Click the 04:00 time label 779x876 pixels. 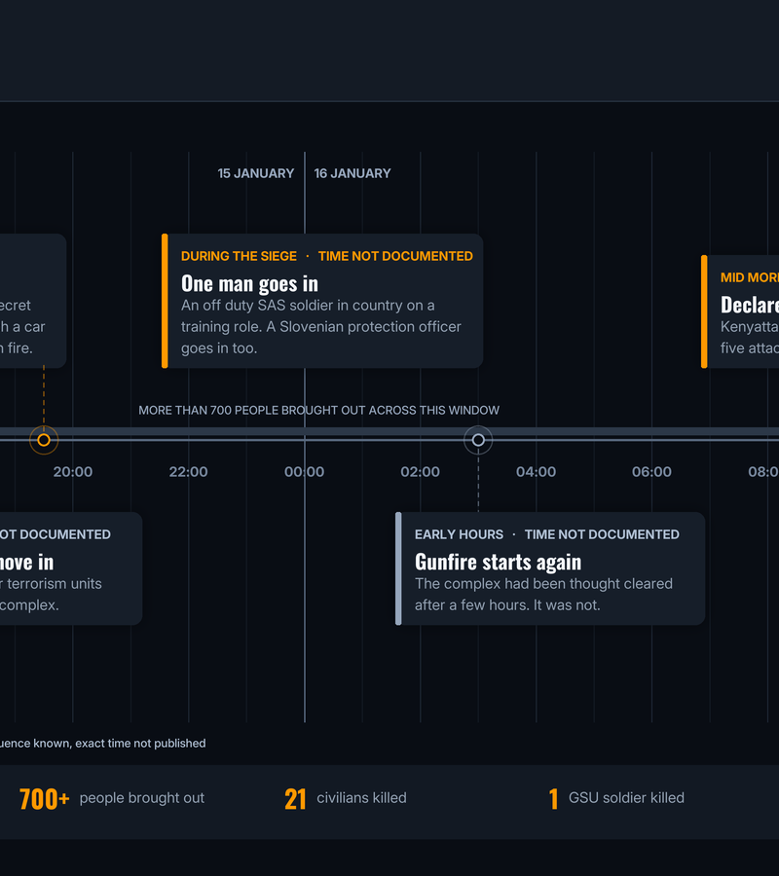(x=536, y=471)
